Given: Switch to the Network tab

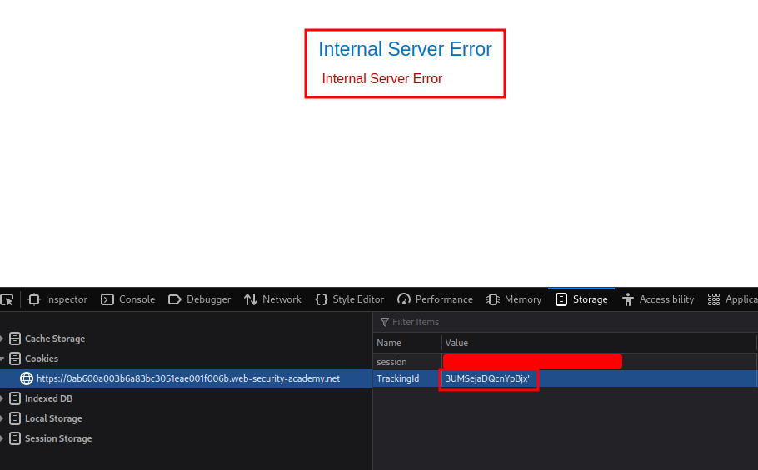Looking at the screenshot, I should coord(272,299).
